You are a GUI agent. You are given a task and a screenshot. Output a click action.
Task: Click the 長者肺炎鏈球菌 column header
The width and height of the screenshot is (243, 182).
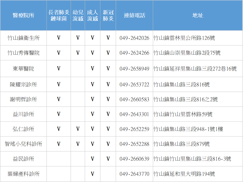[x=59, y=15]
